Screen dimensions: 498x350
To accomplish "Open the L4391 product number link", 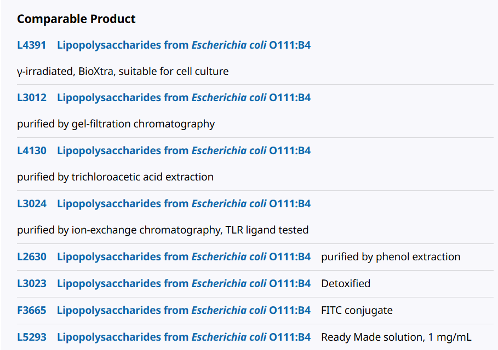I will pos(31,45).
